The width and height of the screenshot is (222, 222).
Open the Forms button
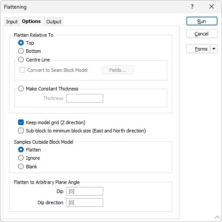[198, 49]
